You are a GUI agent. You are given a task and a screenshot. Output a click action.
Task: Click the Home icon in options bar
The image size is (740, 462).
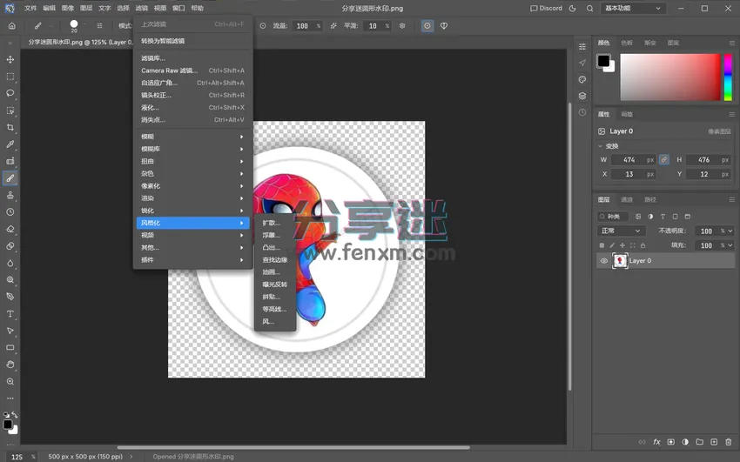pos(12,26)
